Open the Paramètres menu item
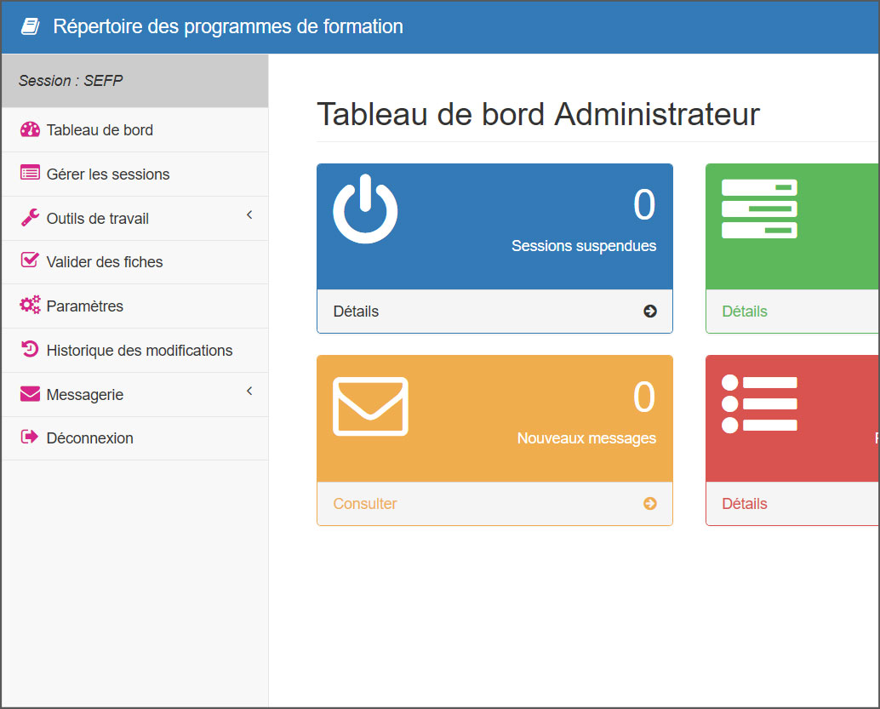This screenshot has width=880, height=709. (134, 306)
